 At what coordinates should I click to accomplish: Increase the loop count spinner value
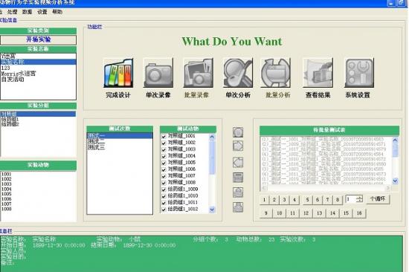pos(360,198)
